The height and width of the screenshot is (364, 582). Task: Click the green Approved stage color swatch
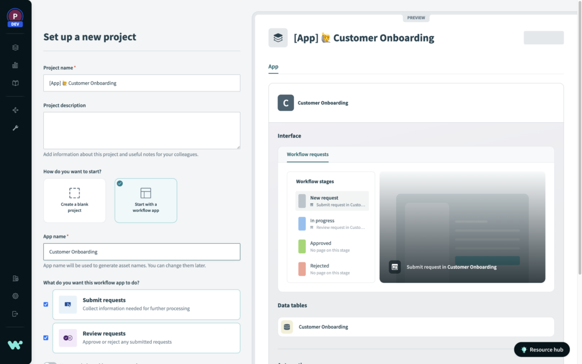tap(302, 245)
